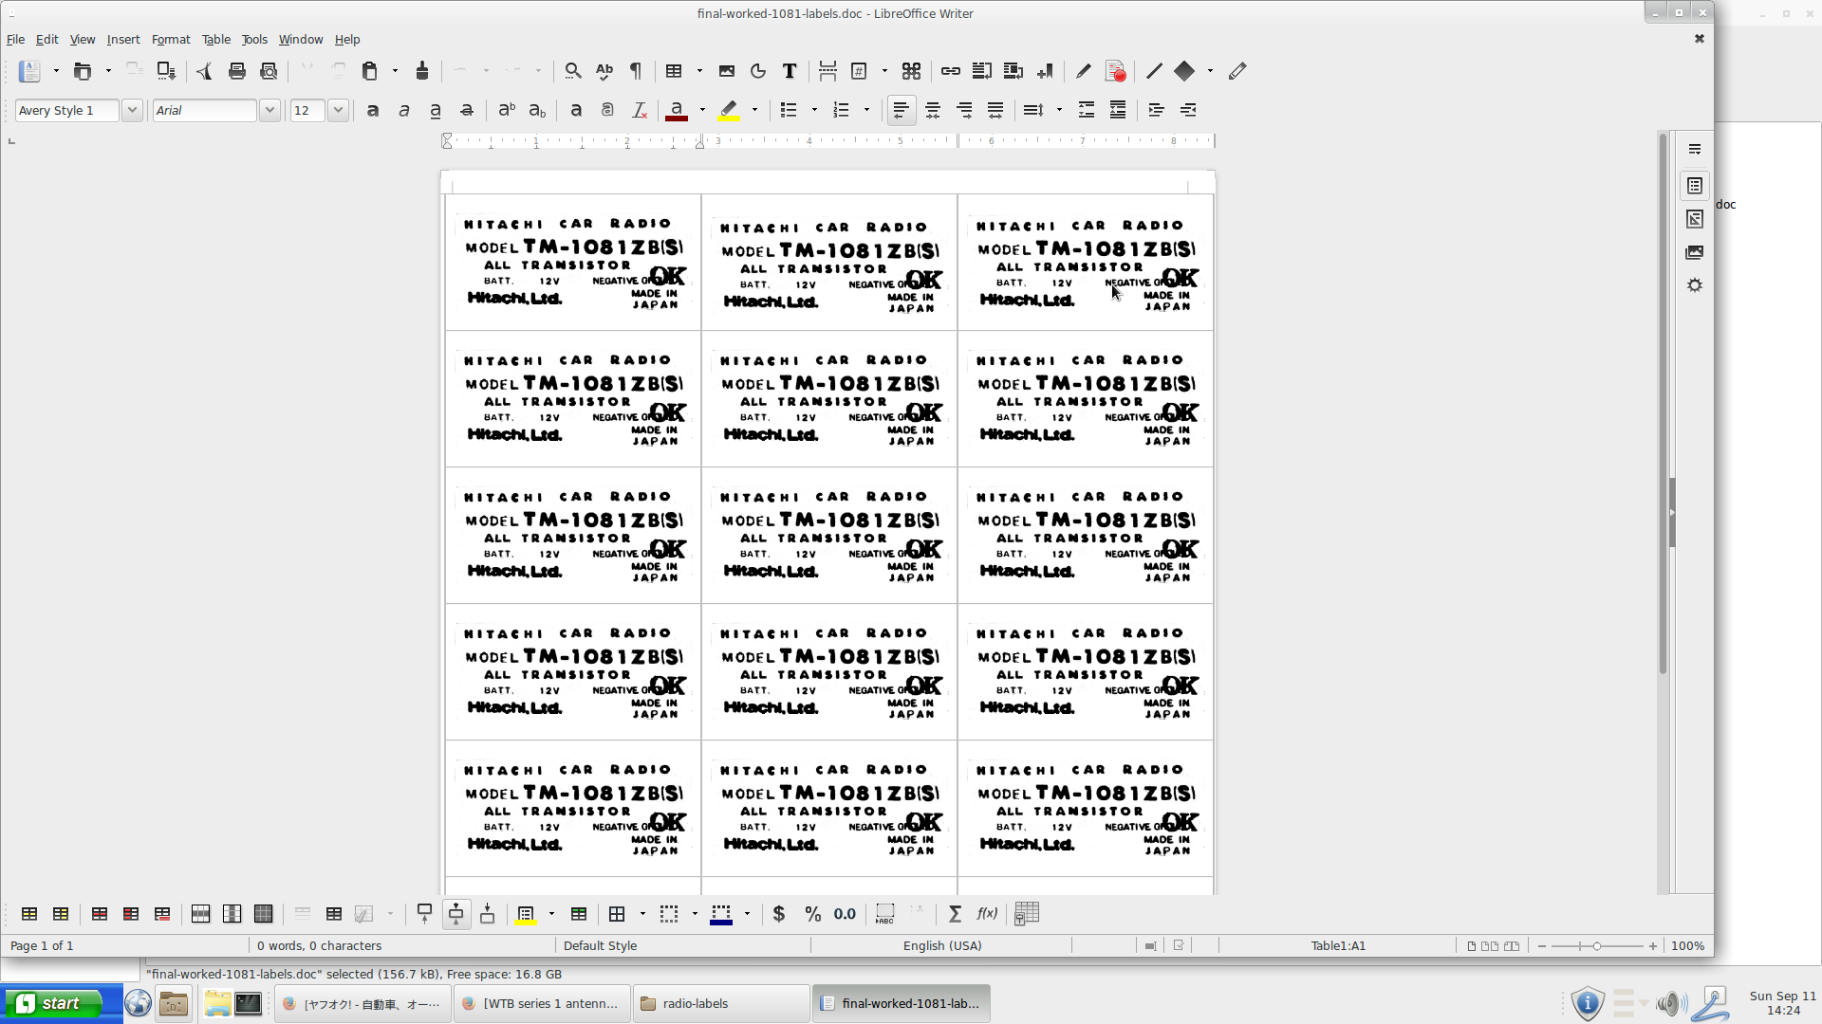Apply the yellow highlighting color
This screenshot has width=1822, height=1024.
pyautogui.click(x=729, y=111)
